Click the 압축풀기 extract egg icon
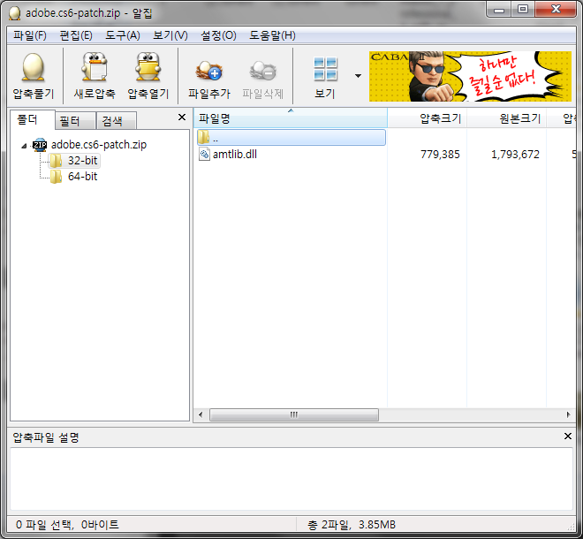Image resolution: width=583 pixels, height=539 pixels. tap(34, 67)
